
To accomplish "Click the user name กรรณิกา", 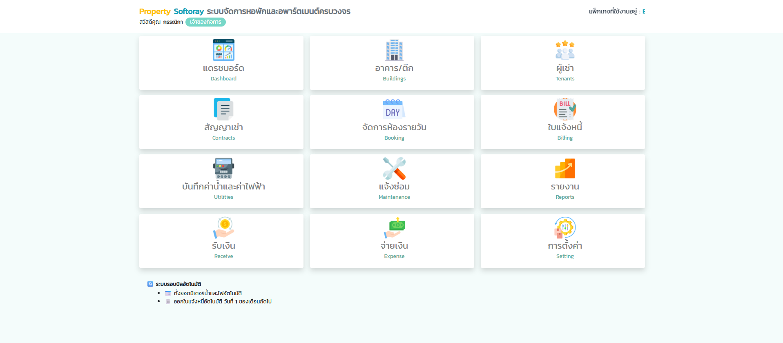I will point(173,22).
